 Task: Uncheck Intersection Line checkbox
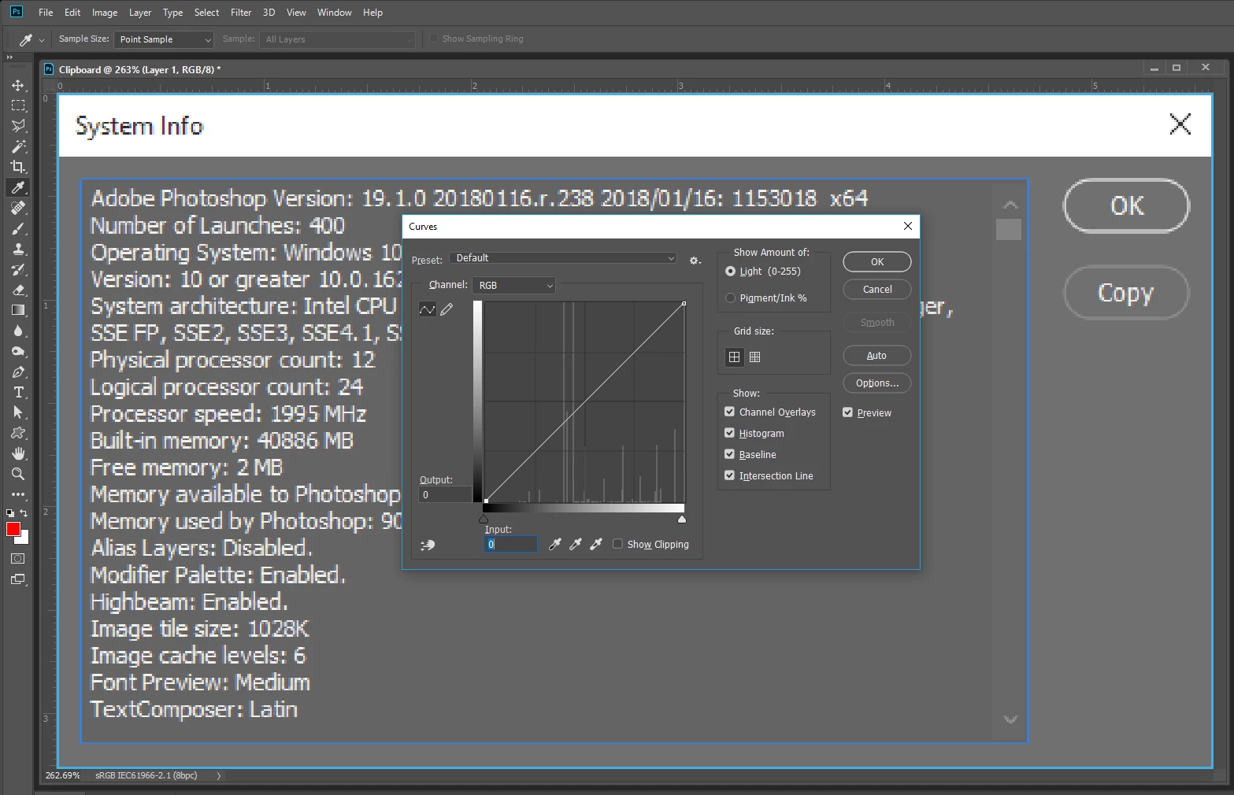tap(729, 475)
